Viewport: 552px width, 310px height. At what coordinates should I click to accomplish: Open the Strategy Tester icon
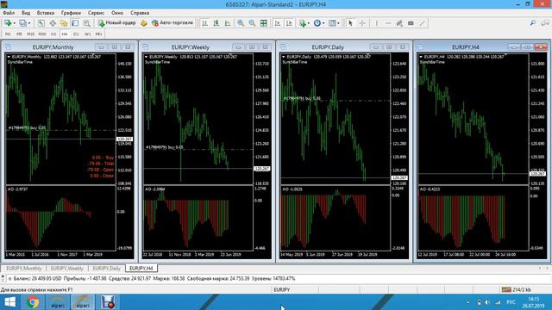[86, 23]
